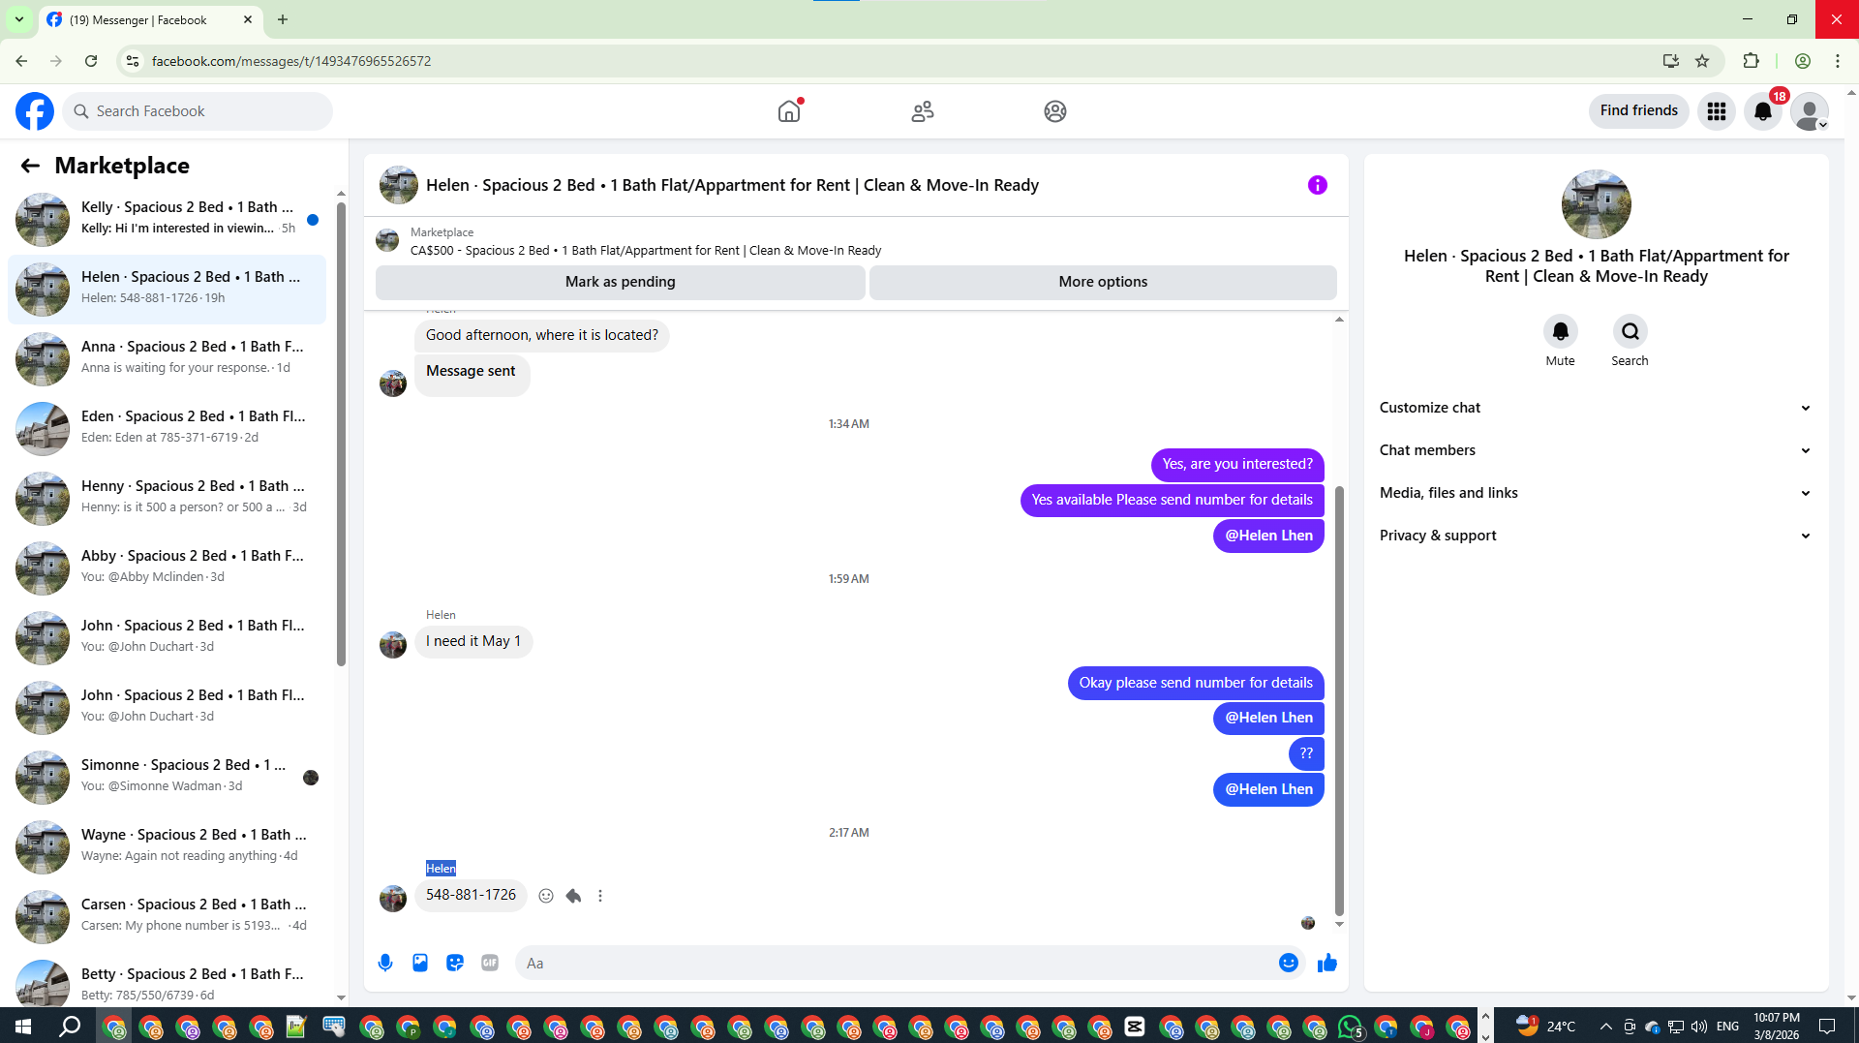Send a thumbs-up like
This screenshot has width=1859, height=1043.
pos(1327,963)
